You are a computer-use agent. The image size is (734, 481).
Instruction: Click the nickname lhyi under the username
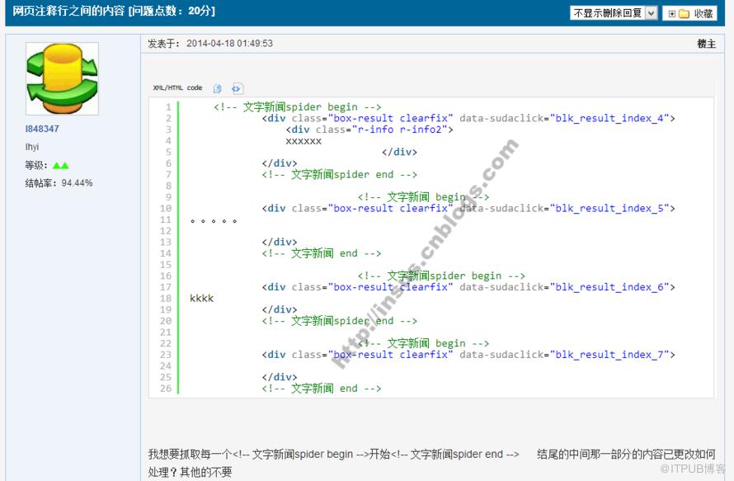pos(32,147)
